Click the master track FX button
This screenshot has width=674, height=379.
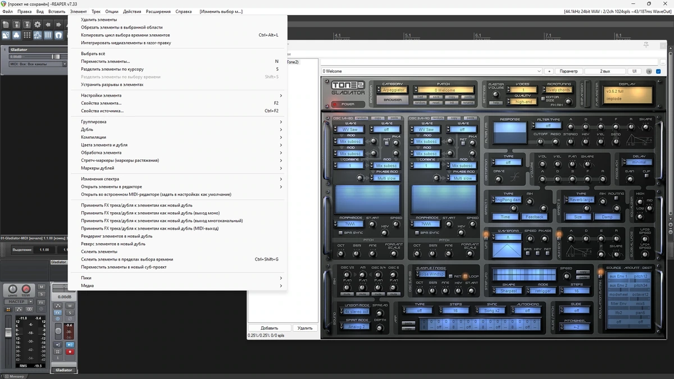click(x=41, y=303)
